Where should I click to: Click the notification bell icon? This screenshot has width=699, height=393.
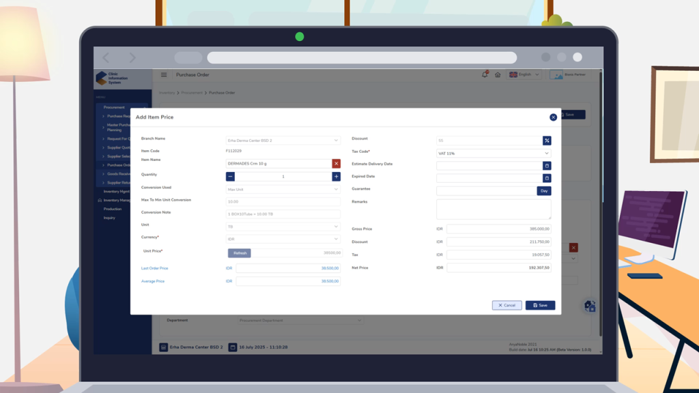tap(485, 74)
